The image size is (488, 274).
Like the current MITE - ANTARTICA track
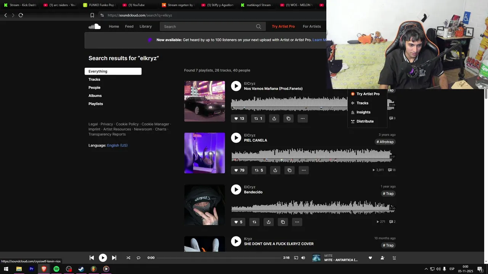[370, 258]
